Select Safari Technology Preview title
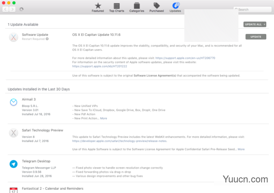The width and height of the screenshot is (274, 193). [x=43, y=130]
